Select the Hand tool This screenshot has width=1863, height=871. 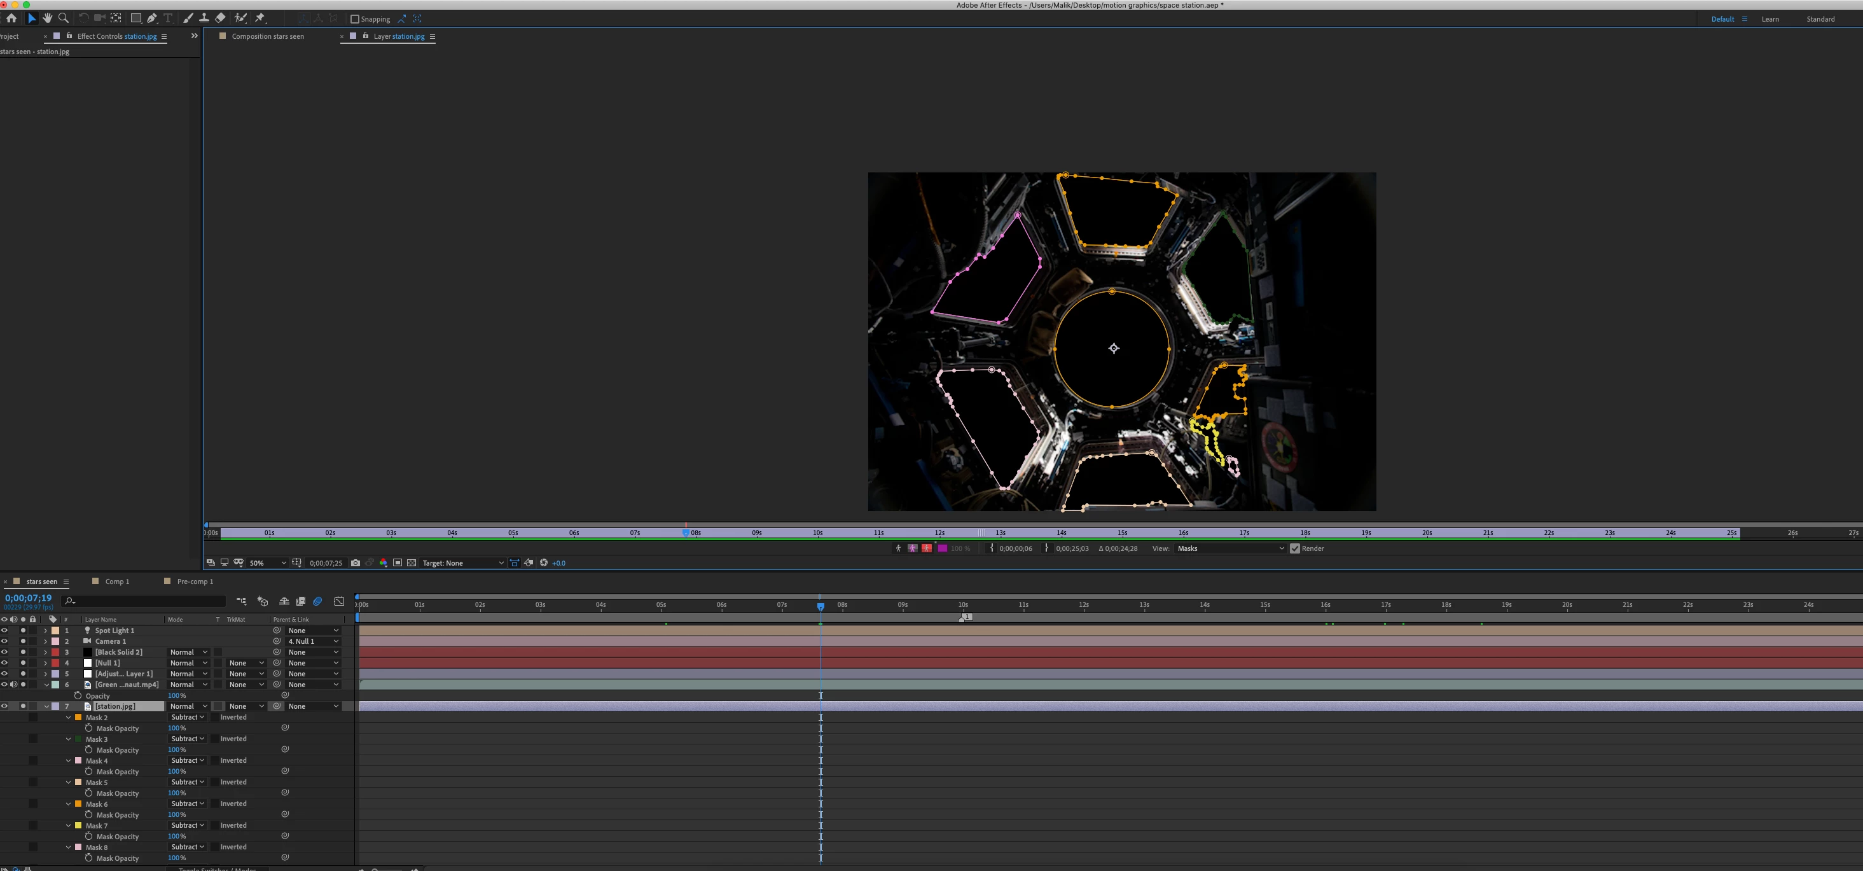(47, 18)
